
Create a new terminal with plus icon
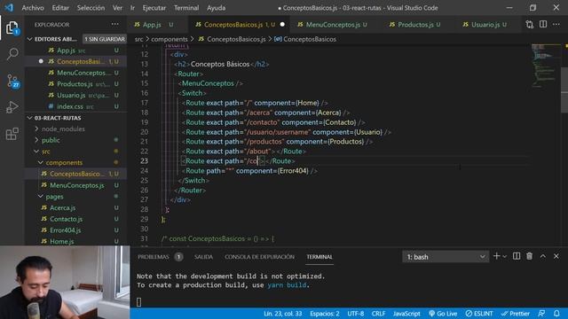[496, 256]
